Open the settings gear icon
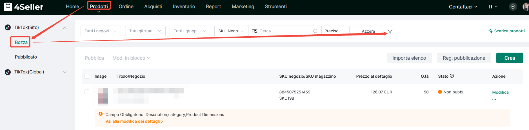The image size is (529, 130). tap(513, 7)
